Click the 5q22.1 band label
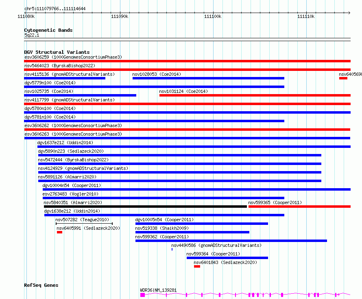Viewport: 362px width, 299px height. tap(32, 35)
